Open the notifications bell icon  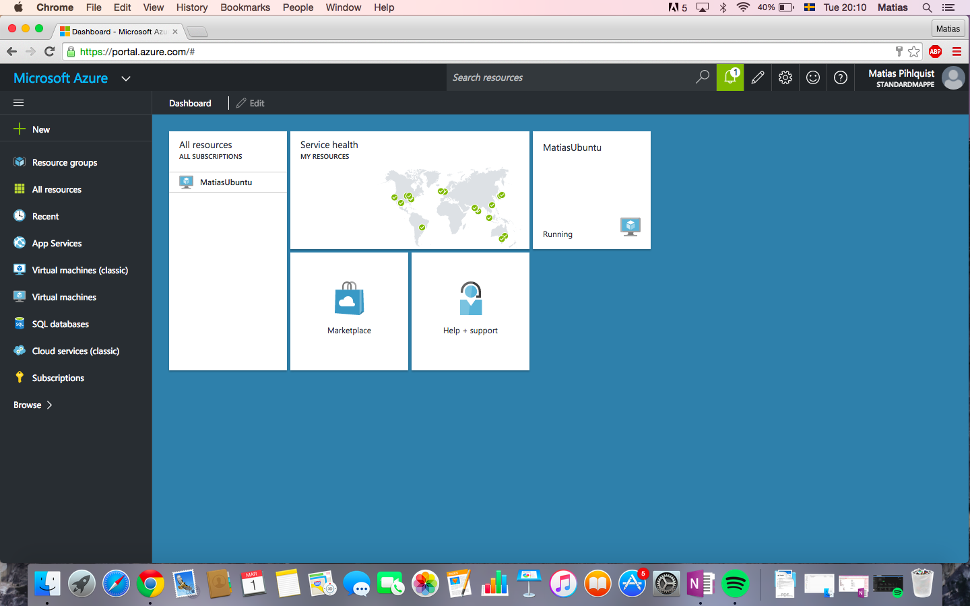coord(730,77)
